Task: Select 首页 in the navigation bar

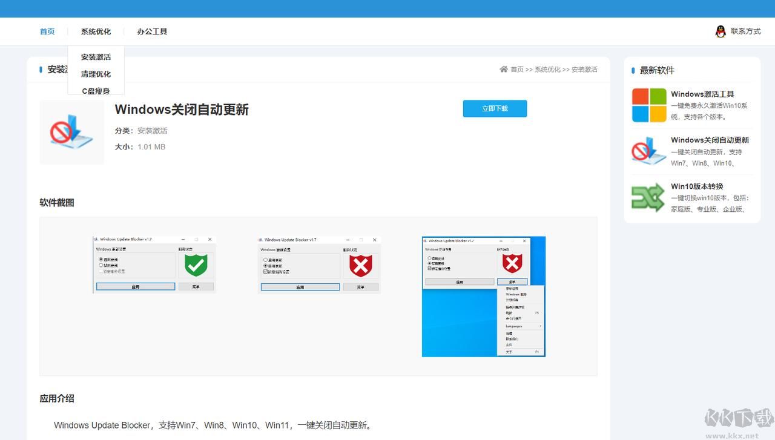Action: tap(47, 31)
